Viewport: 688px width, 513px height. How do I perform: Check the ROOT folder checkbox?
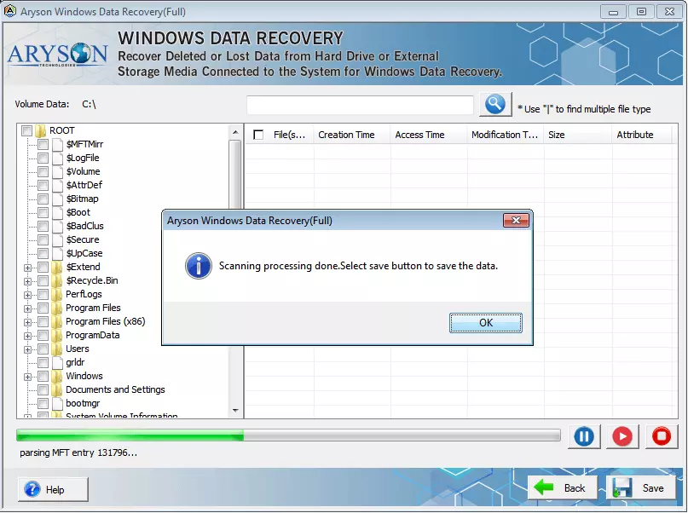pos(28,130)
